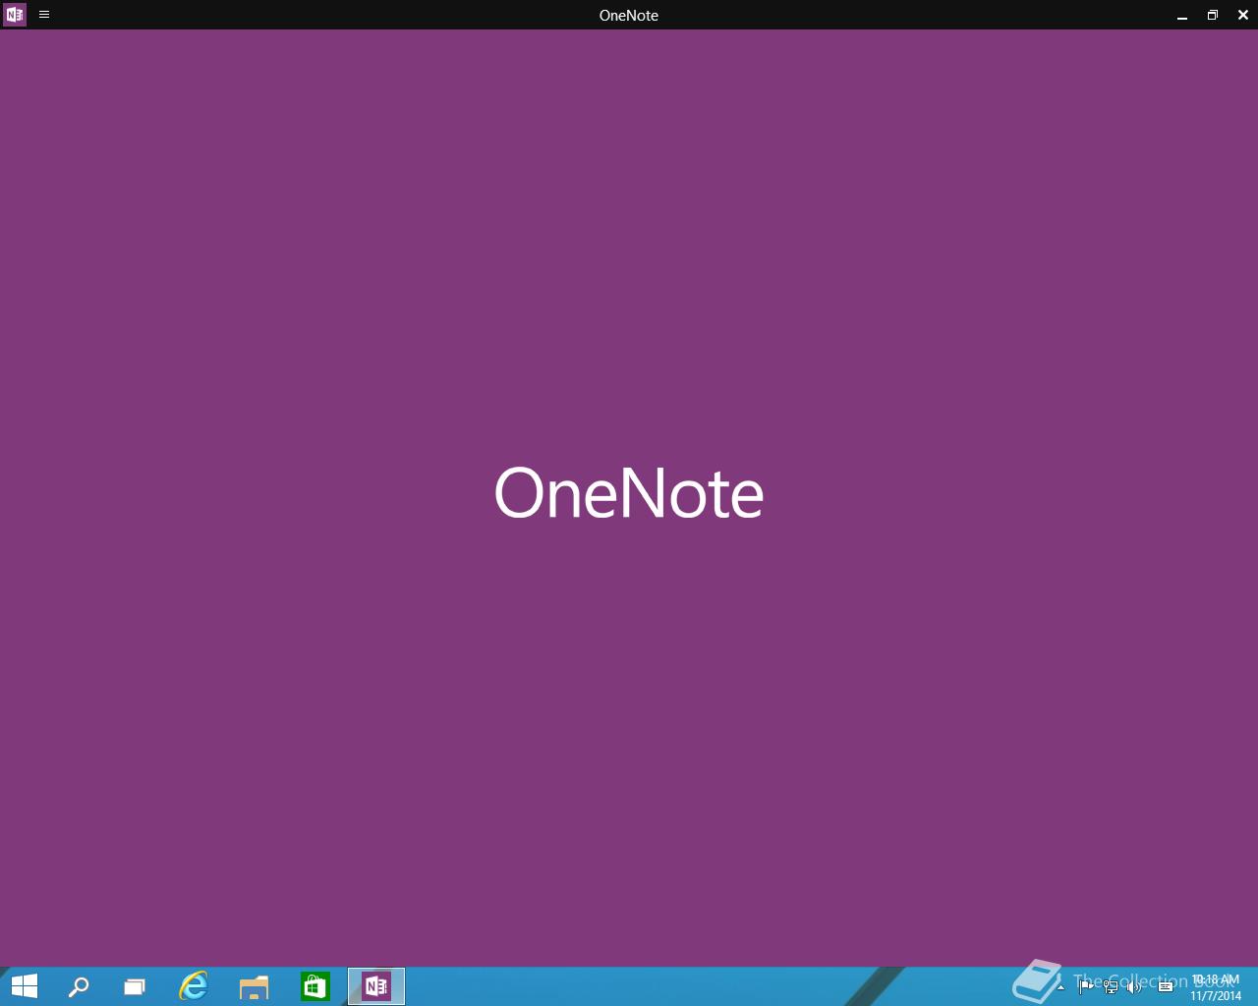Restore down the OneNote window
This screenshot has width=1258, height=1006.
point(1213,15)
